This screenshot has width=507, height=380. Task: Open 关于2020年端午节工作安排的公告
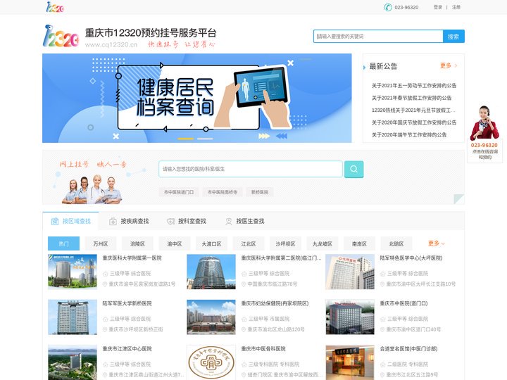(409, 134)
